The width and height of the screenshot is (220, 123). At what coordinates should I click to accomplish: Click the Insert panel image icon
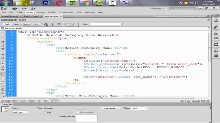[216, 20]
